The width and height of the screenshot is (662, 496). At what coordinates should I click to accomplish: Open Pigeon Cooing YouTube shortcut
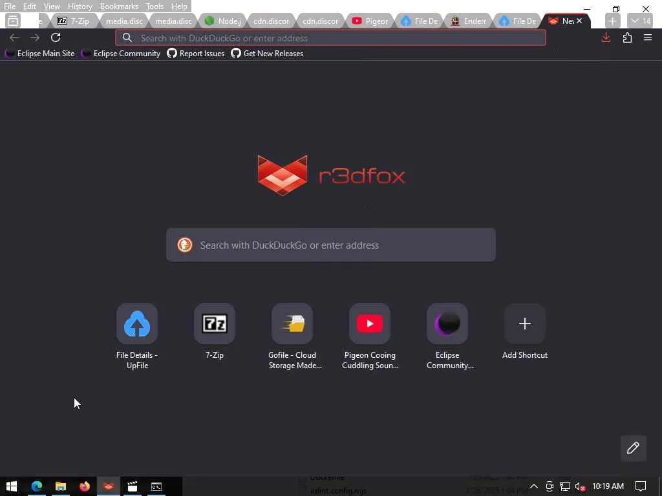[x=370, y=336]
